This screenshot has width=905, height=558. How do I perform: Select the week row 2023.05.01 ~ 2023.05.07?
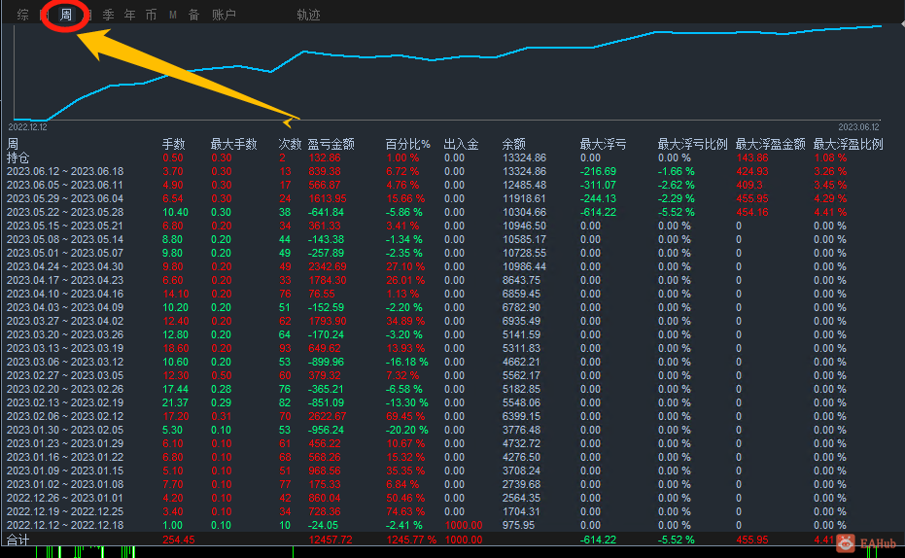[65, 253]
